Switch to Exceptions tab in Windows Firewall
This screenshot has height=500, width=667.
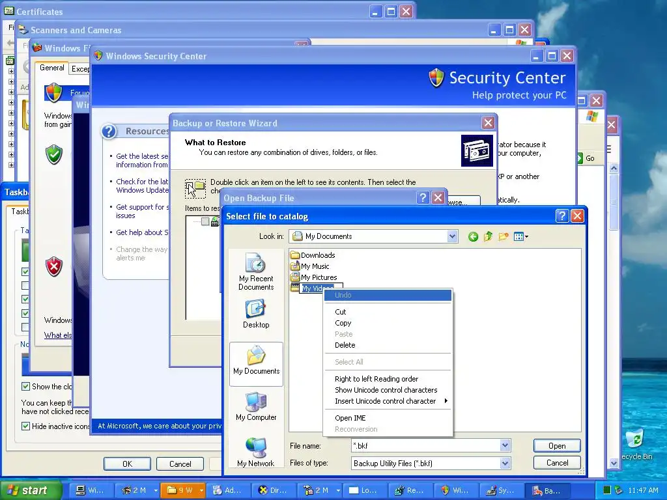(x=80, y=69)
